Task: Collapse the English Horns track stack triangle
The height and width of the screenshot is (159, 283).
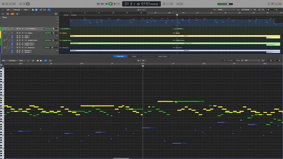Action: point(4,40)
